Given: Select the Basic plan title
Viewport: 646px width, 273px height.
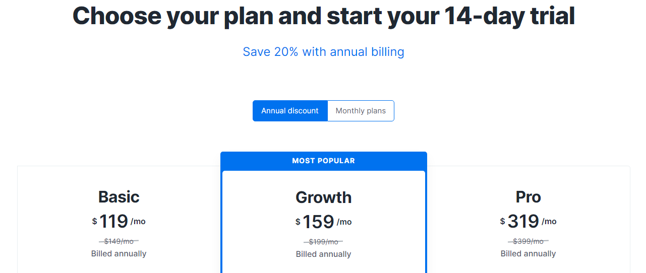Looking at the screenshot, I should [119, 196].
